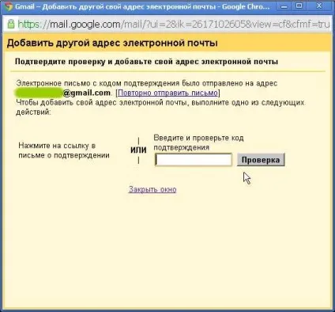Click the Проверка button
335x312 pixels.
[x=261, y=160]
